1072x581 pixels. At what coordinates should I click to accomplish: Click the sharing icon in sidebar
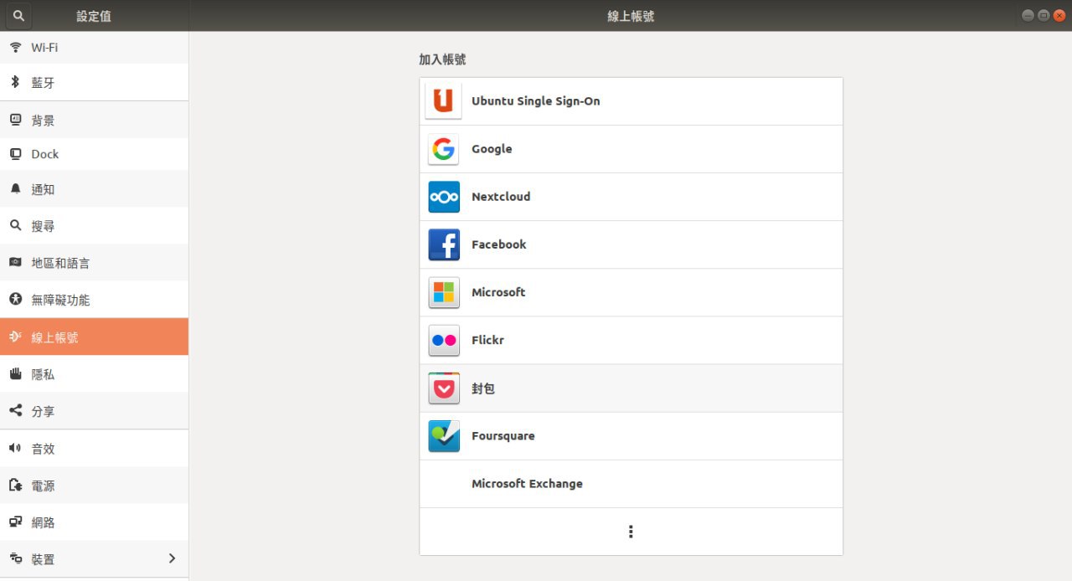coord(15,411)
